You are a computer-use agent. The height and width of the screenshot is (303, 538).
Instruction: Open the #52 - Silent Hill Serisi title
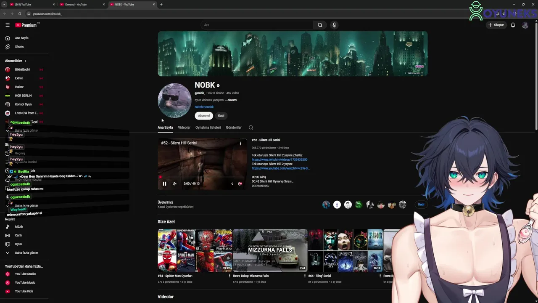266,140
